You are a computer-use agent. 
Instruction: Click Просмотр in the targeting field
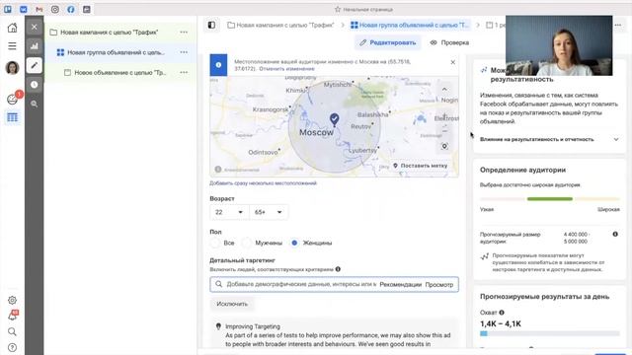439,285
